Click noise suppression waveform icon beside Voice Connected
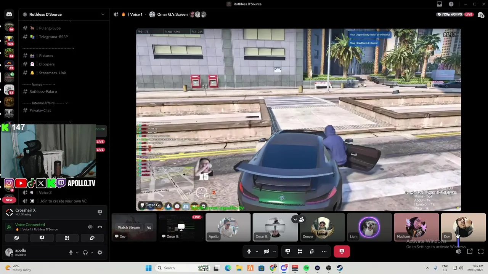 (x=91, y=227)
